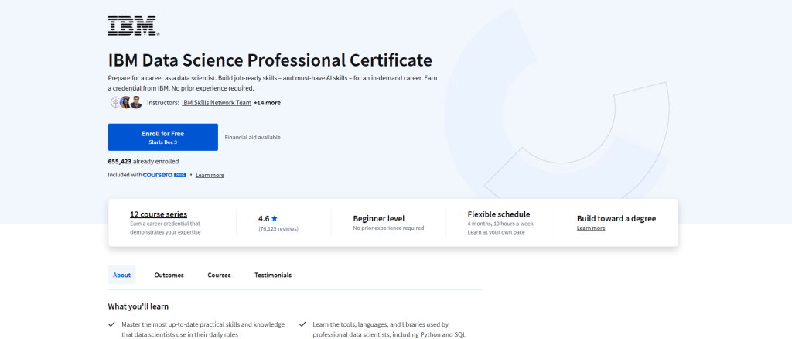Image resolution: width=792 pixels, height=339 pixels.
Task: Switch to the Courses tab
Action: [219, 276]
